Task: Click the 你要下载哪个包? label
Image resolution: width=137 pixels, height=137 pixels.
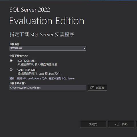Action: pyautogui.click(x=19, y=56)
